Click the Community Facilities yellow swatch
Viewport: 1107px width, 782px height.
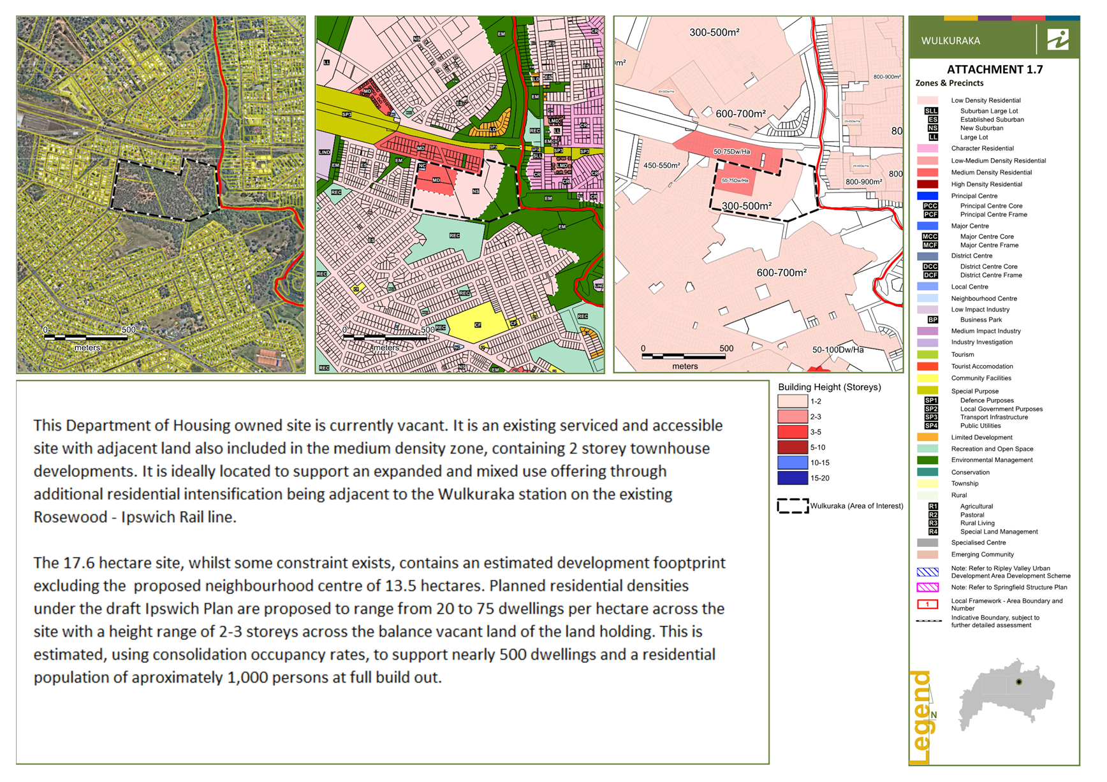point(927,378)
